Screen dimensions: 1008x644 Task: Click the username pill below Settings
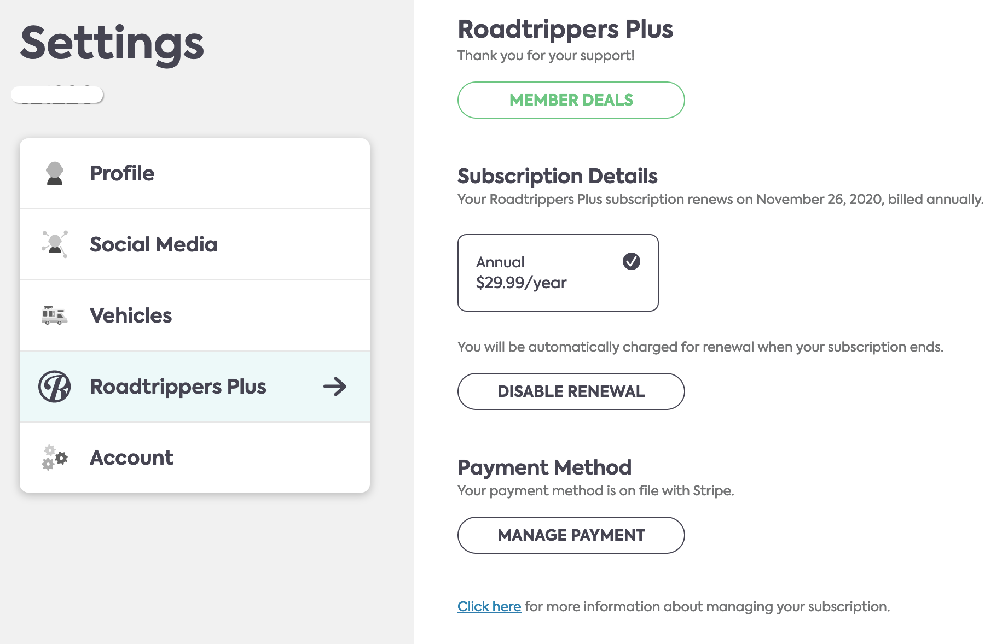57,95
